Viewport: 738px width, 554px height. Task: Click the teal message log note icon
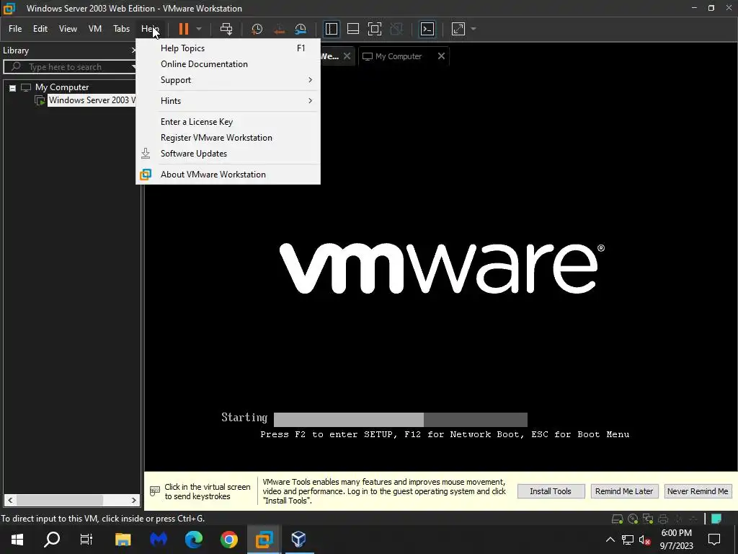(716, 519)
